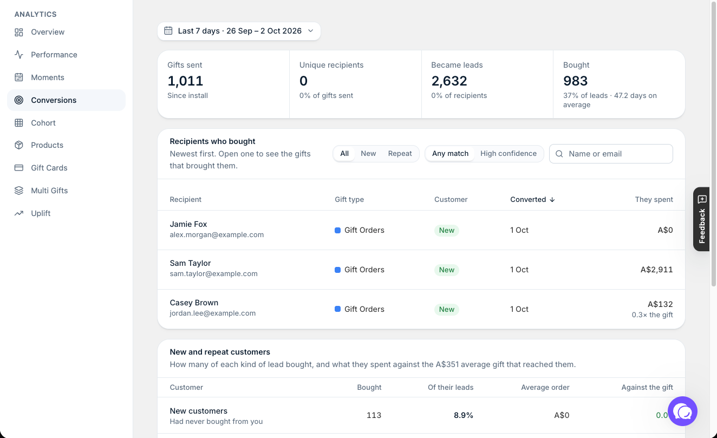Screen dimensions: 717x438
Task: Click sam.taylor@example.com email text
Action: (x=214, y=274)
